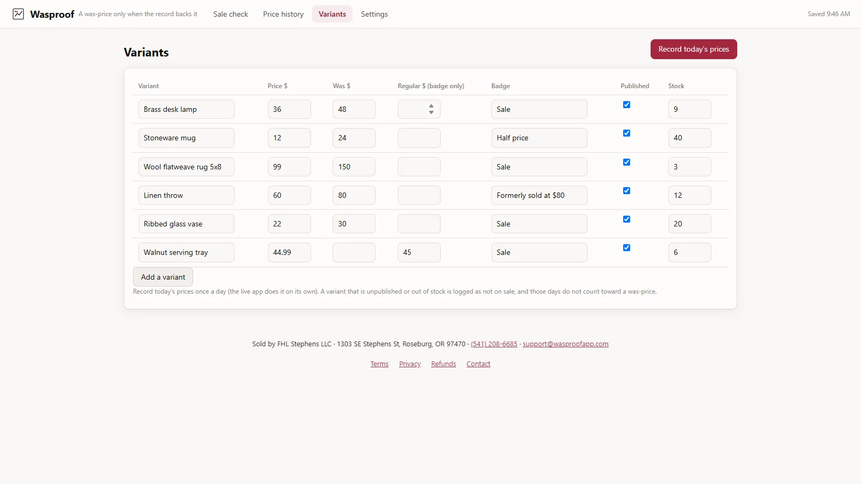Click Stoneware mug Was field showing 24
This screenshot has width=861, height=484.
(354, 138)
